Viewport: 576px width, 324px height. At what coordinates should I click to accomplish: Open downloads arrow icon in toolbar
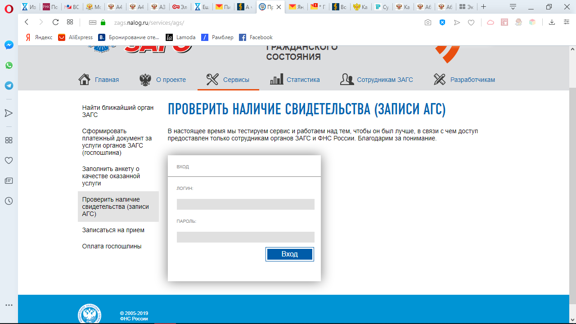pyautogui.click(x=552, y=22)
